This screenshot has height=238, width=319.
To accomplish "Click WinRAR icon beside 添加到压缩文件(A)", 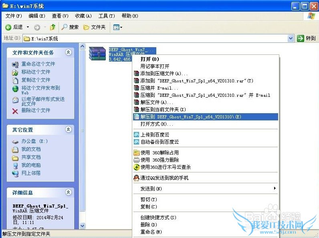I will tap(136, 73).
